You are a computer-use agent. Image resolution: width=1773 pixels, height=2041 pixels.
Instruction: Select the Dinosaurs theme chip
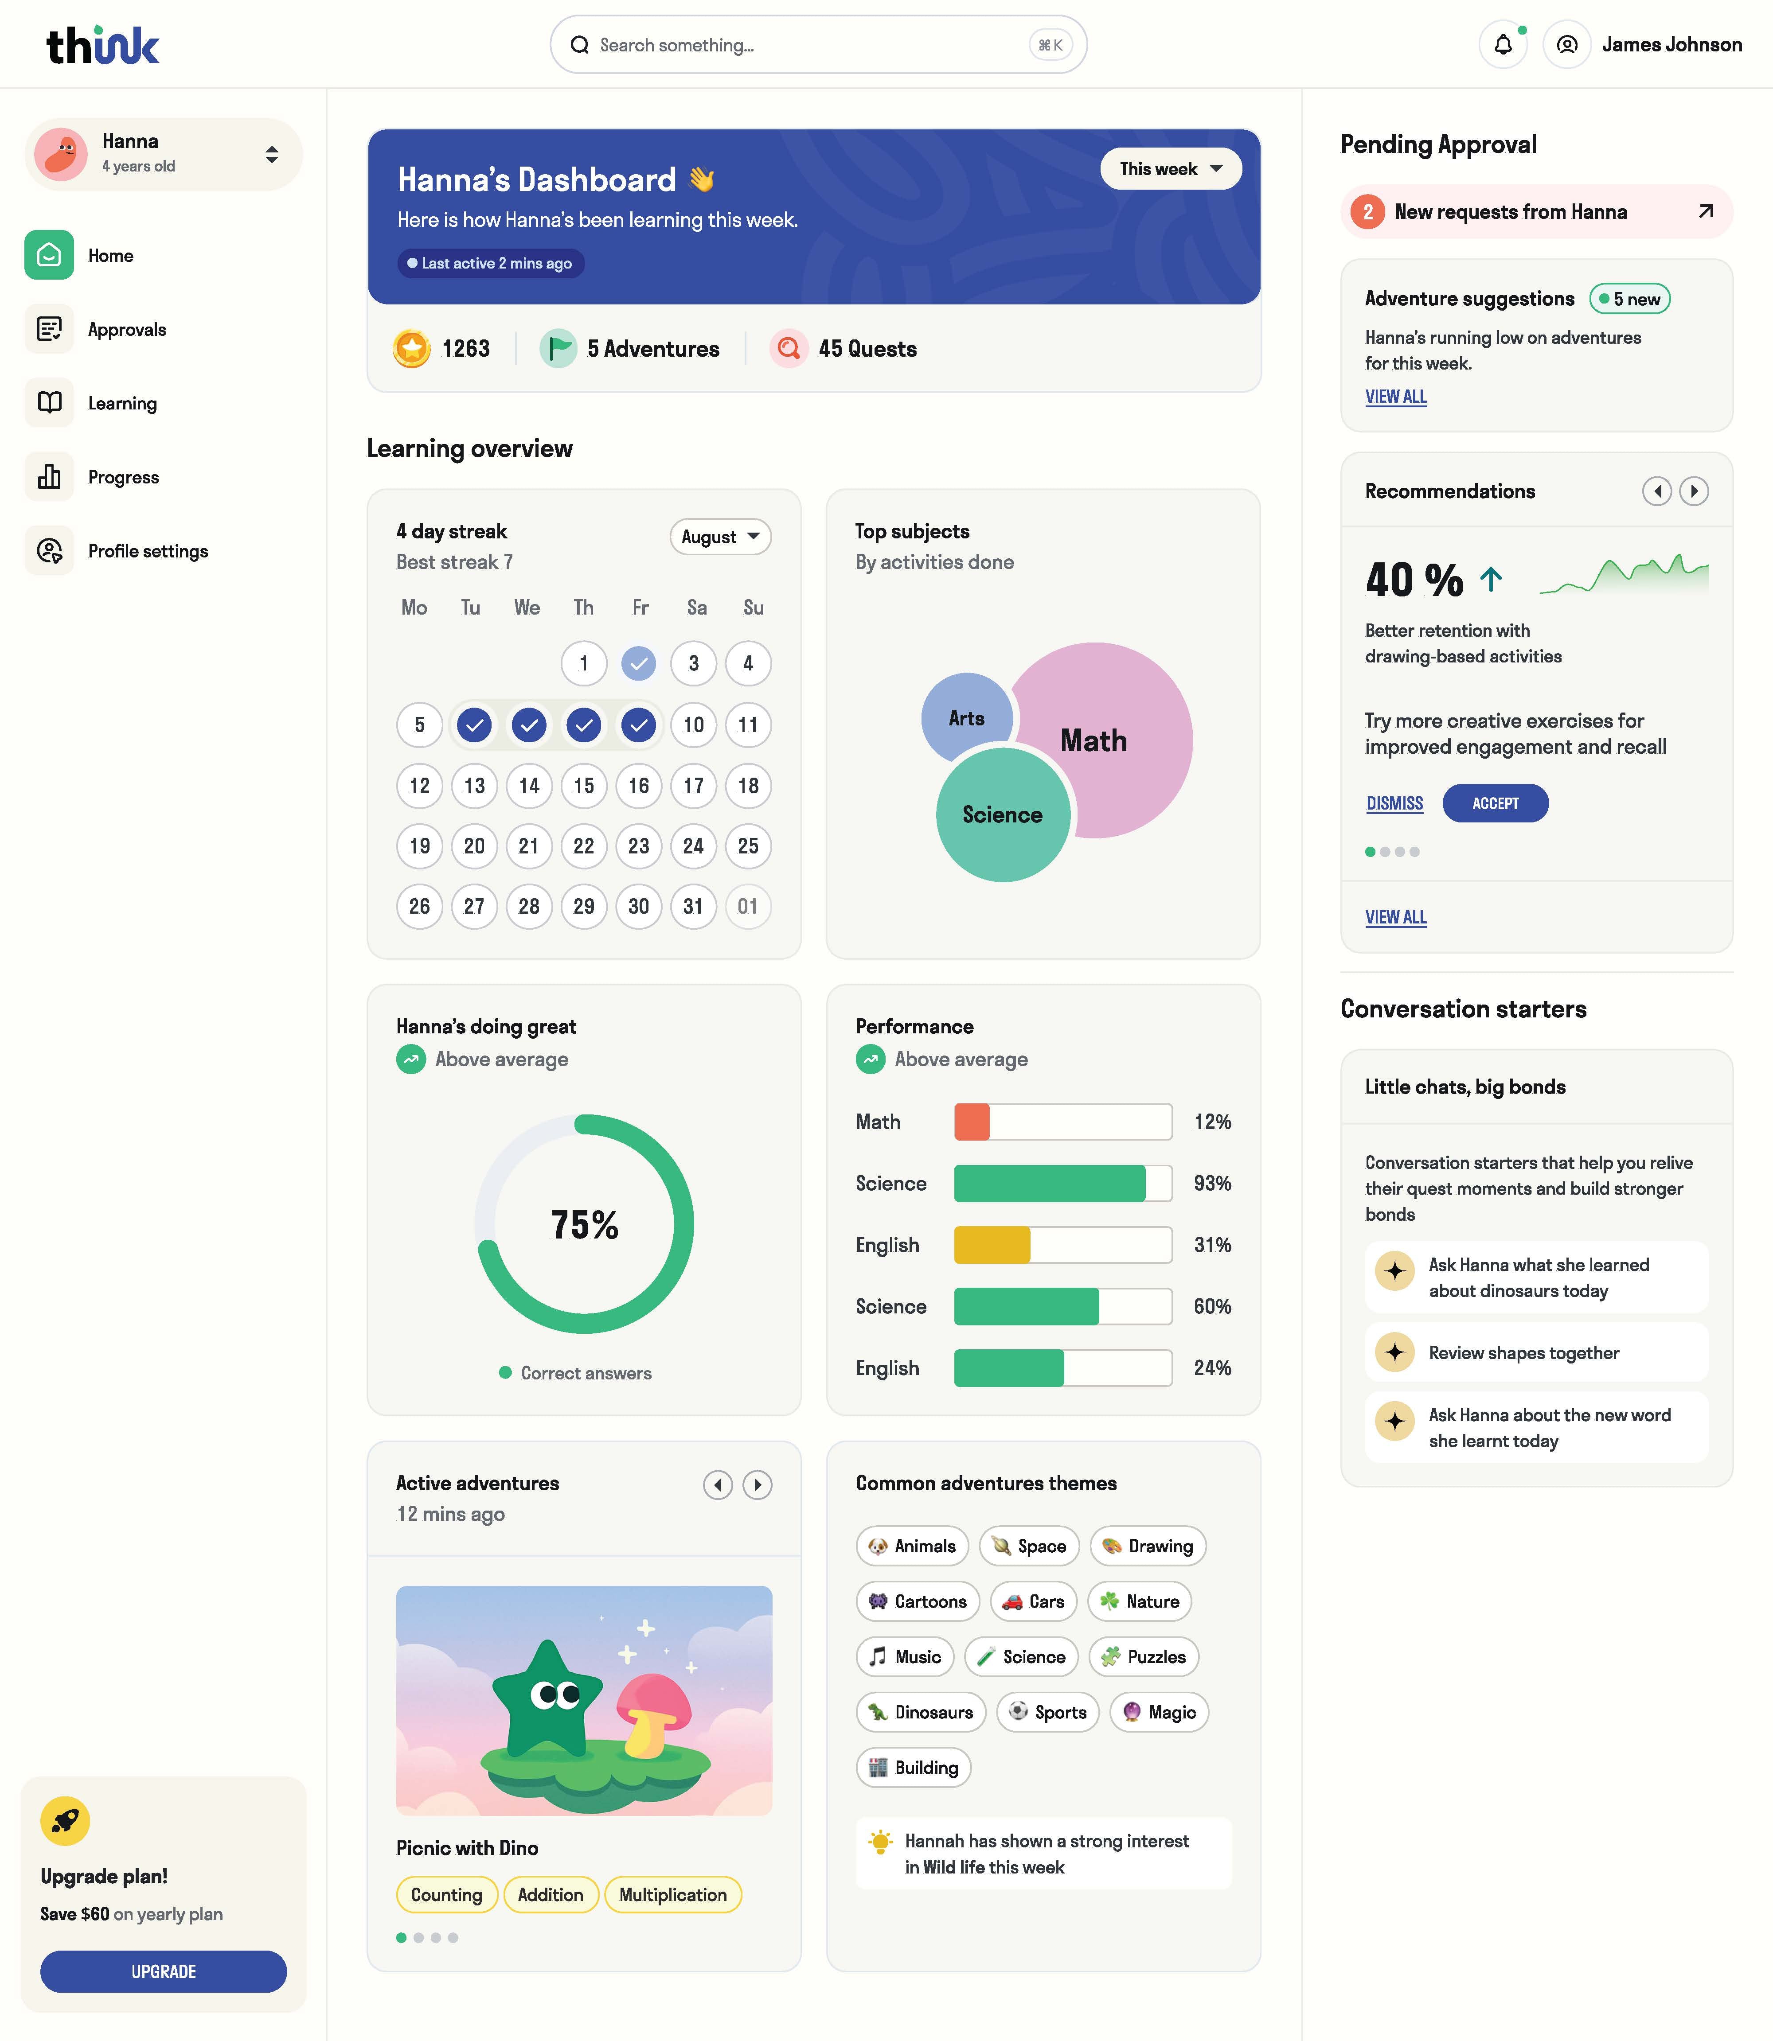click(x=921, y=1712)
